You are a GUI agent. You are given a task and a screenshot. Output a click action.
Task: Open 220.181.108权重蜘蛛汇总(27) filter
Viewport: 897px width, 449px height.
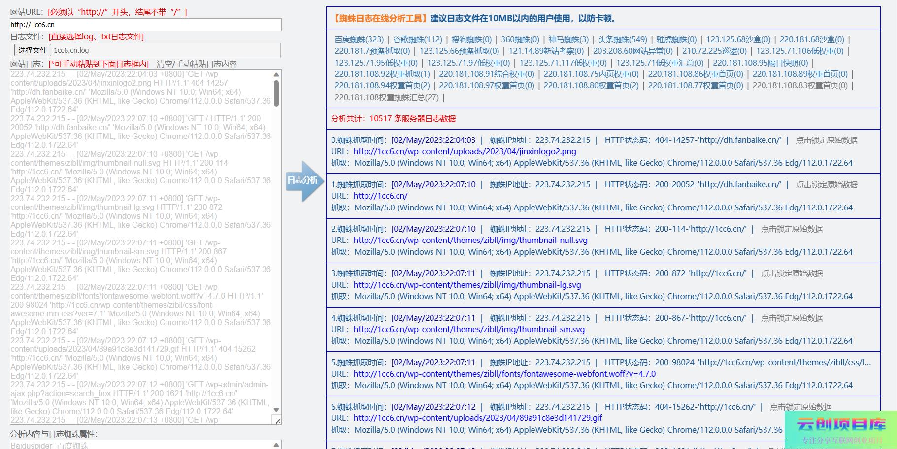pyautogui.click(x=387, y=97)
